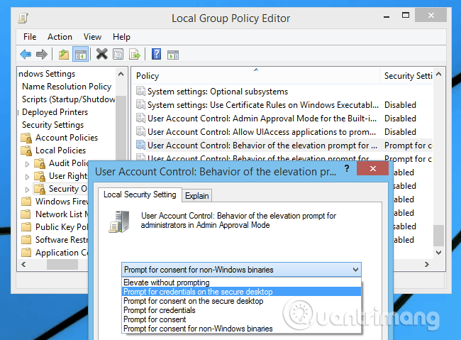461x340 pixels.
Task: Click the blue Help toolbar icon
Action: click(x=156, y=54)
